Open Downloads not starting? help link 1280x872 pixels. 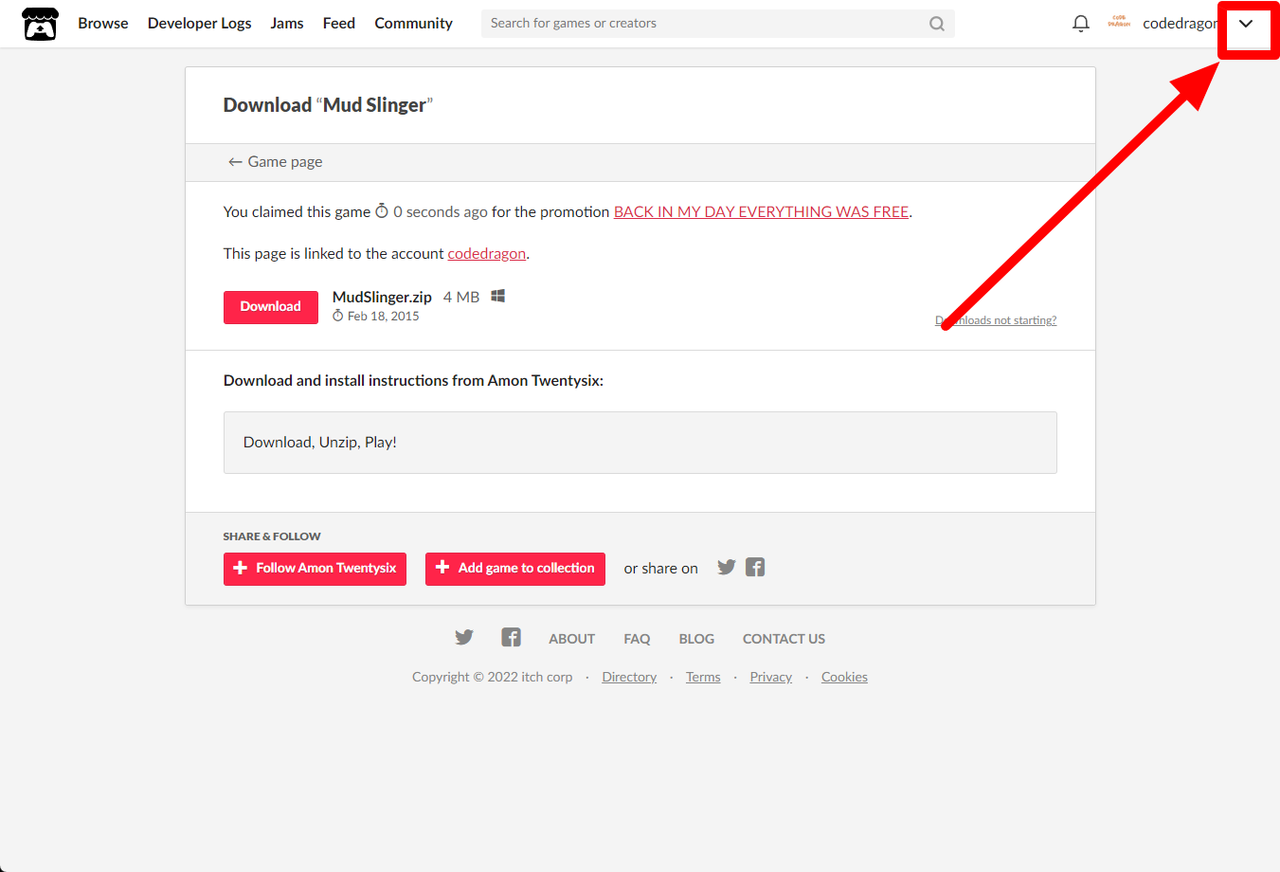(996, 320)
